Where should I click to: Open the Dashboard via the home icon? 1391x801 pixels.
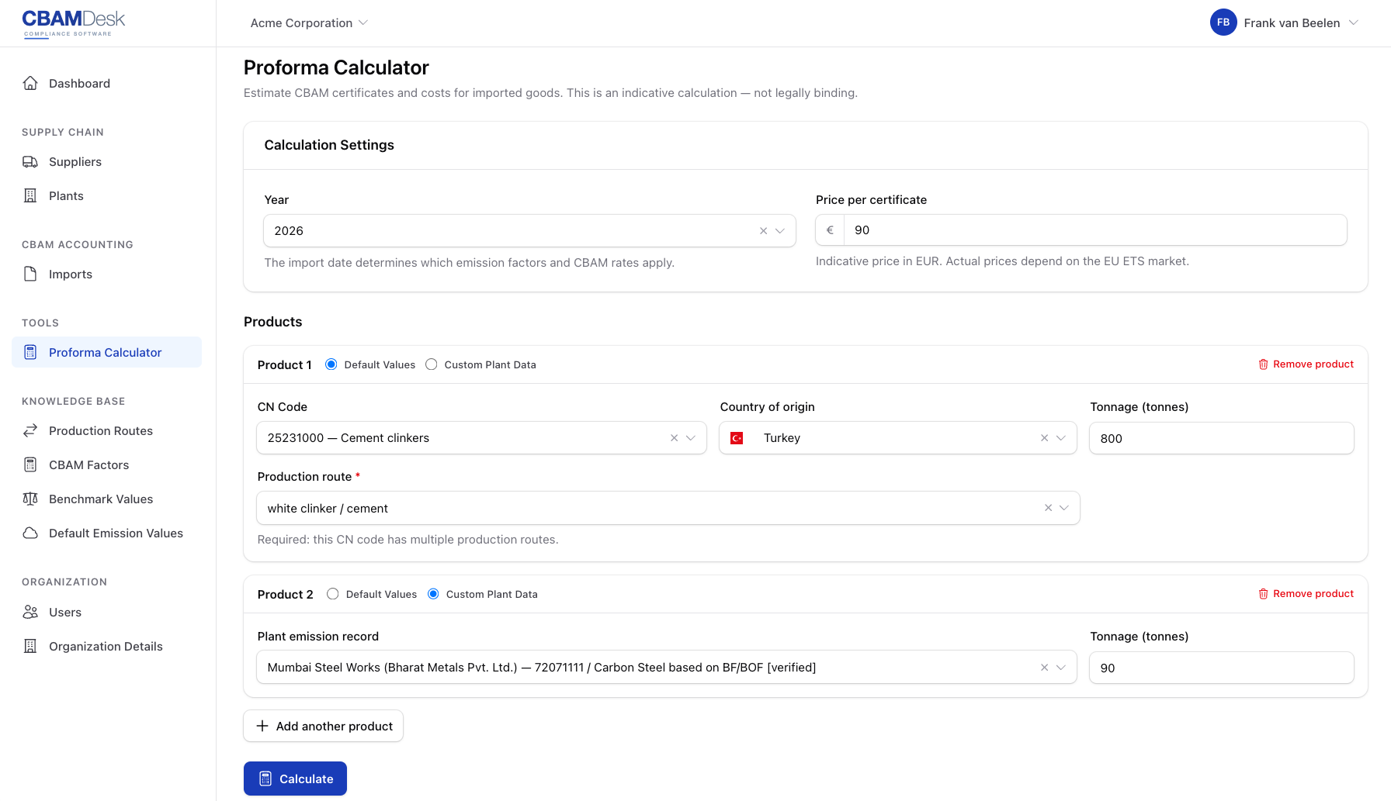pyautogui.click(x=30, y=83)
